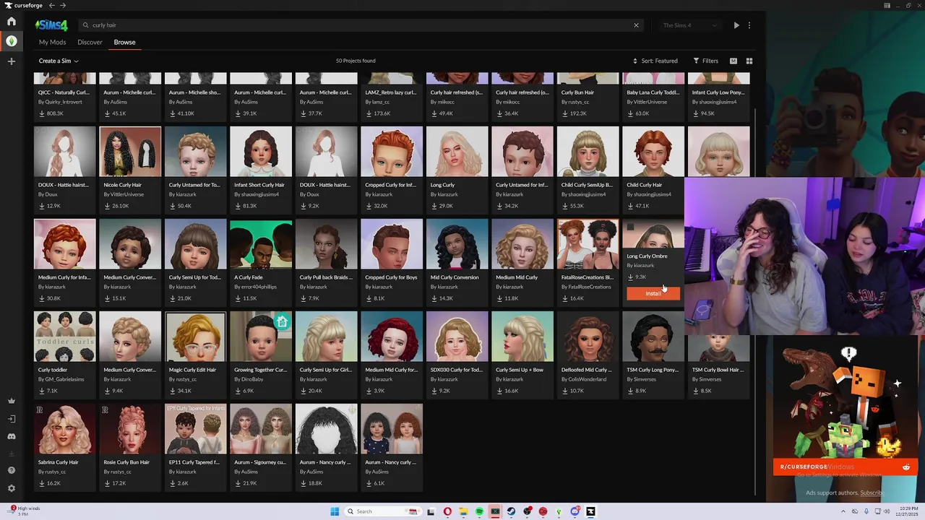Click the Long Curly mod title
Viewport: 925px width, 520px height.
(443, 185)
